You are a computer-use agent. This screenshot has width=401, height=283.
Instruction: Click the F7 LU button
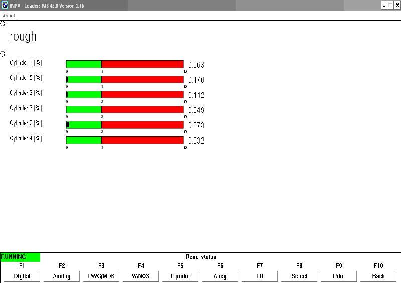[260, 276]
